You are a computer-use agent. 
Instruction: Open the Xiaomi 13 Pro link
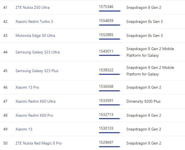tap(27, 87)
